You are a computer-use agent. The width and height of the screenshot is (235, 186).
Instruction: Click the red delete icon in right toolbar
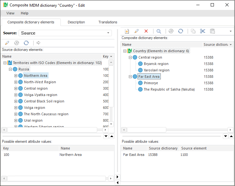click(146, 31)
